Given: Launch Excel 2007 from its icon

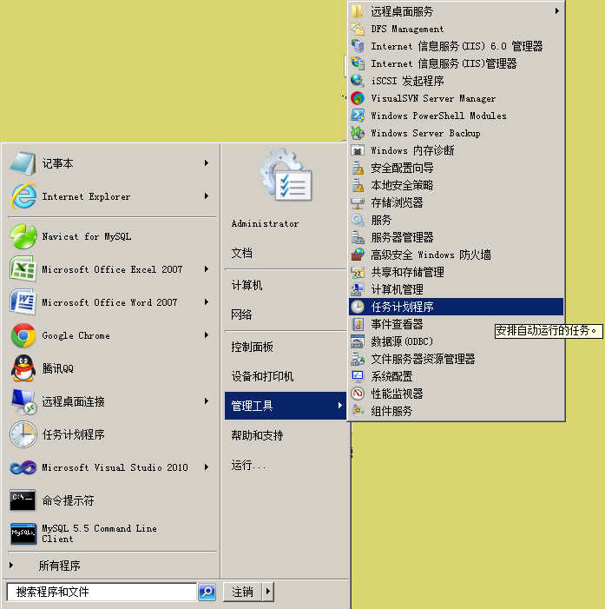Looking at the screenshot, I should (23, 268).
